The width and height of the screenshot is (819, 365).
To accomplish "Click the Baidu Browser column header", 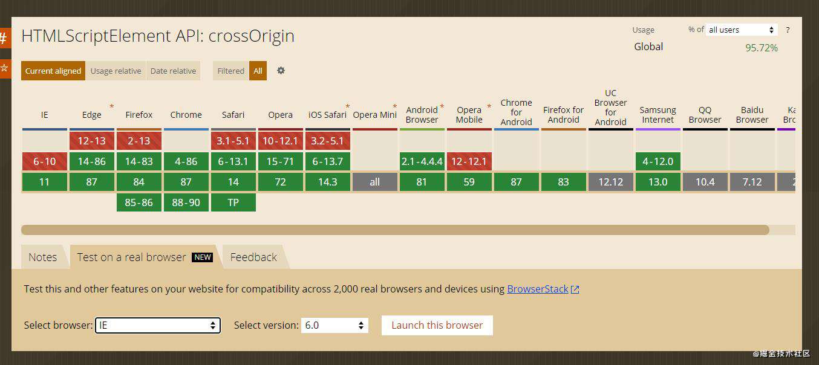I will pyautogui.click(x=752, y=115).
